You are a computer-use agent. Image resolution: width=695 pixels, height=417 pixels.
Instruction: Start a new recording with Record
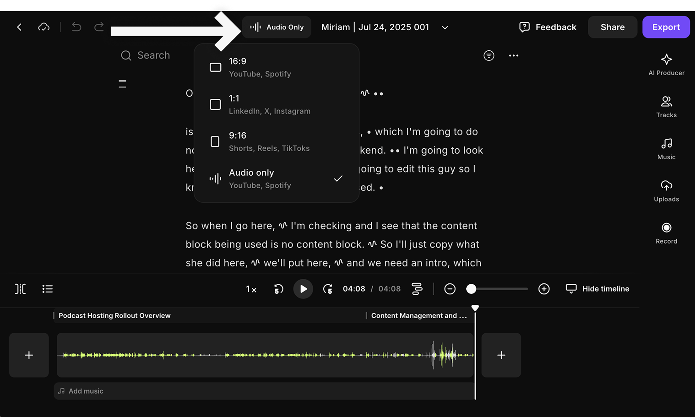666,233
